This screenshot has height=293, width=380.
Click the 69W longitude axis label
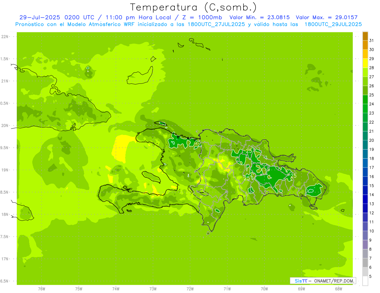pos(301,289)
